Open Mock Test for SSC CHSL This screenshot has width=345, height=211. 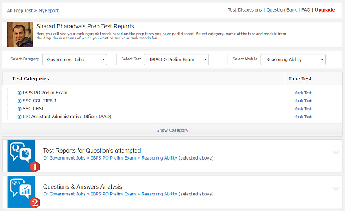303,109
